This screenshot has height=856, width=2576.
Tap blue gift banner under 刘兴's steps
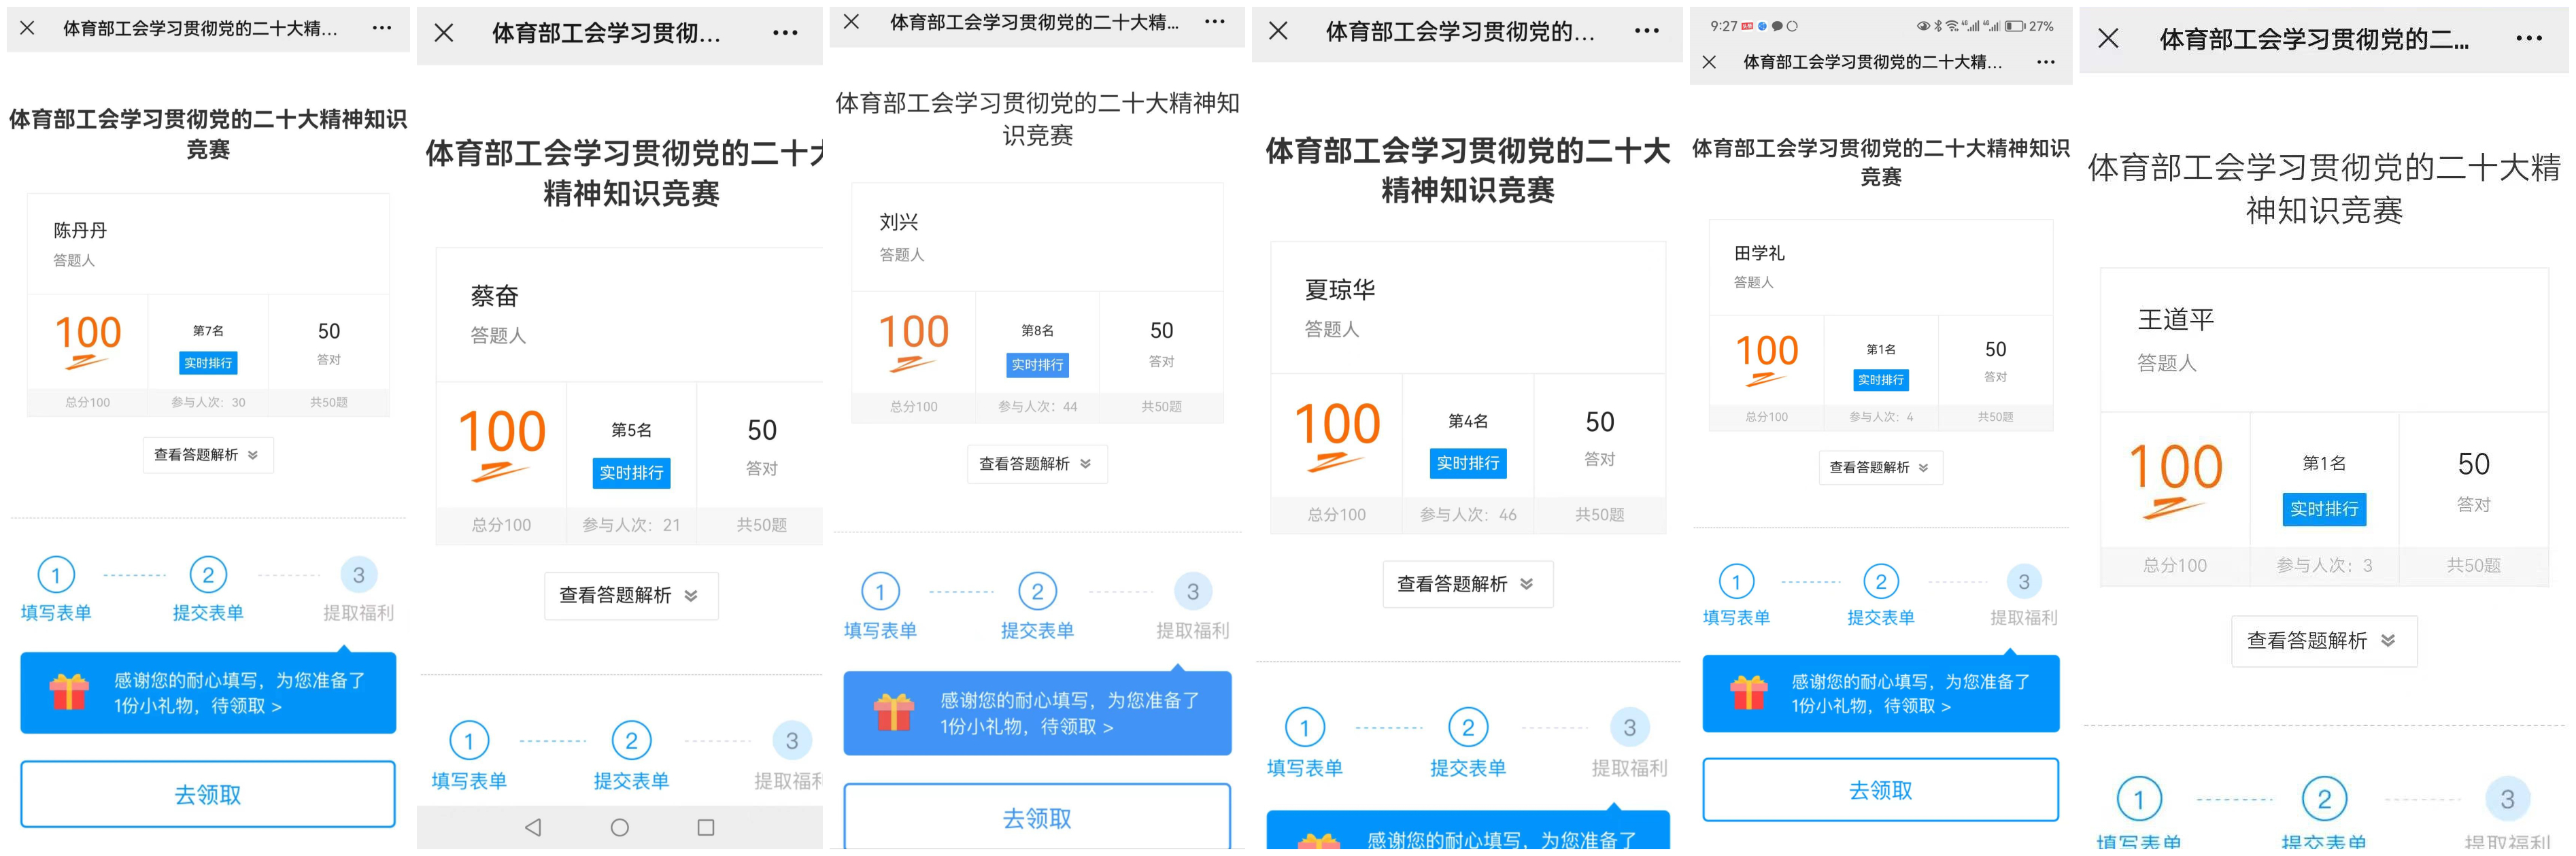[1037, 713]
